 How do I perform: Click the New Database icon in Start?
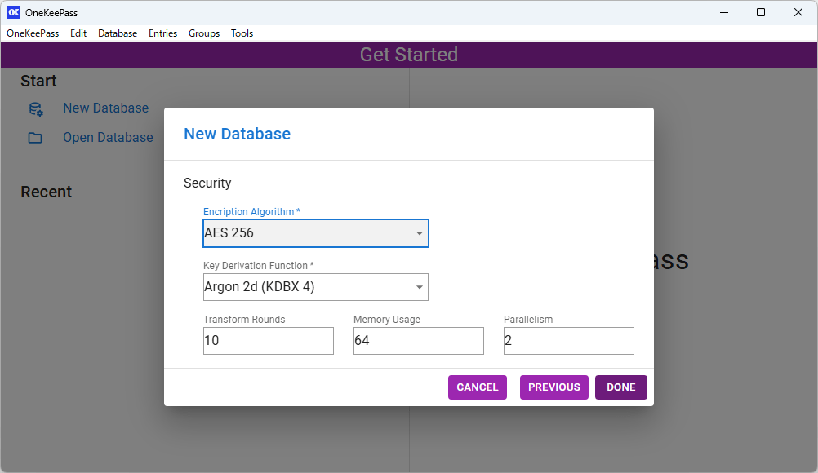pos(35,108)
